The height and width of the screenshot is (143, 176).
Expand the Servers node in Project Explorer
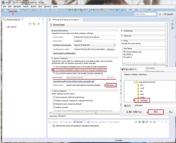[x=6, y=27]
